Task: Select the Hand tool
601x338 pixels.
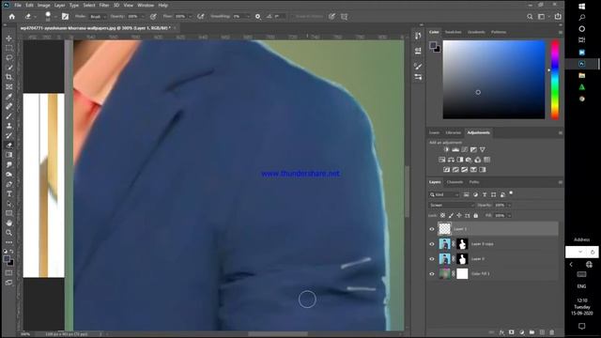Action: pos(8,223)
